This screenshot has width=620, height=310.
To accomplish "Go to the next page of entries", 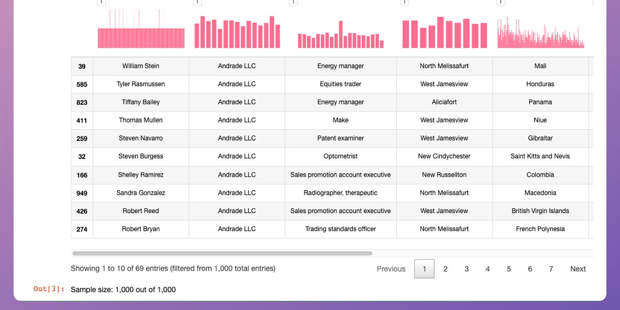I will tap(578, 269).
